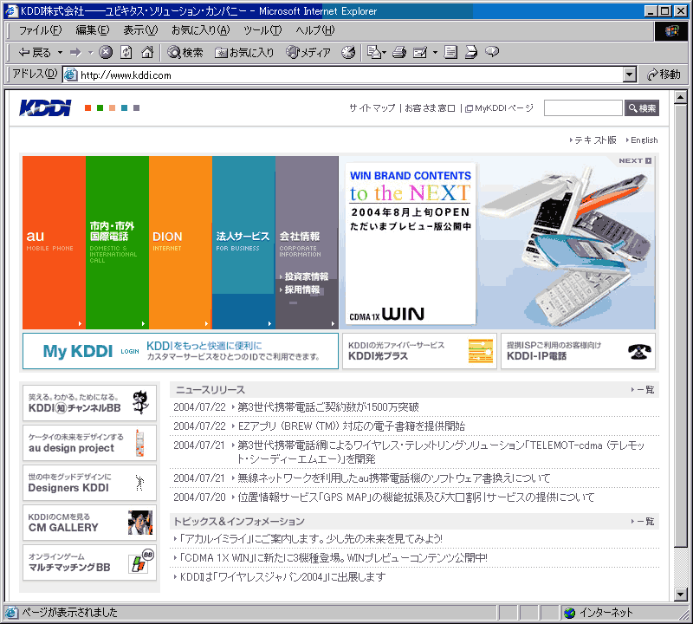This screenshot has width=693, height=624.
Task: Click the page icon in the address bar
Action: [70, 75]
